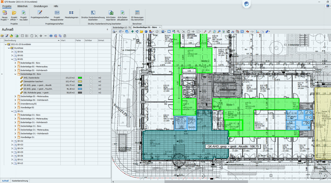Screen dimensions: 331x183
Task: Click Projekt neu laden icon
Action: (23, 13)
